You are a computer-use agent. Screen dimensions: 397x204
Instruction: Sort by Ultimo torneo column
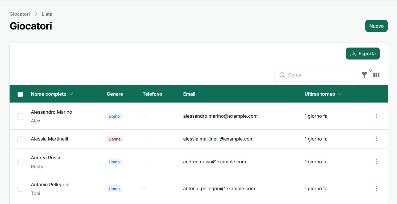323,94
